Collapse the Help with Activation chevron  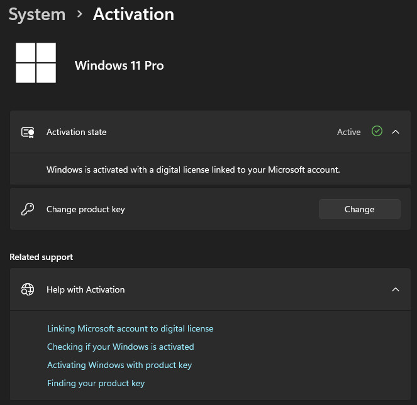pyautogui.click(x=396, y=289)
